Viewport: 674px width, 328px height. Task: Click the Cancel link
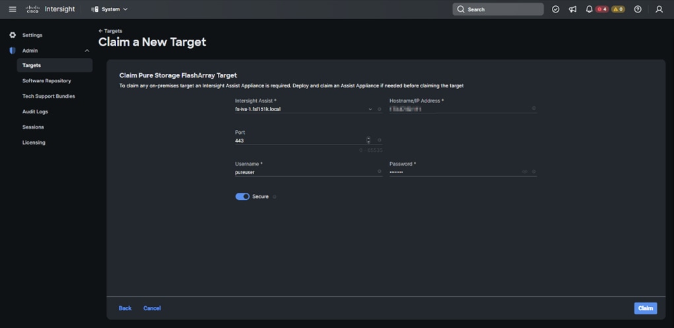click(x=152, y=308)
